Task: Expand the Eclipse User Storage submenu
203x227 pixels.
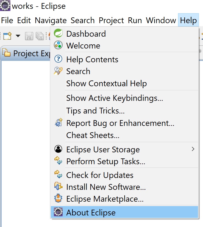Action: 124,149
